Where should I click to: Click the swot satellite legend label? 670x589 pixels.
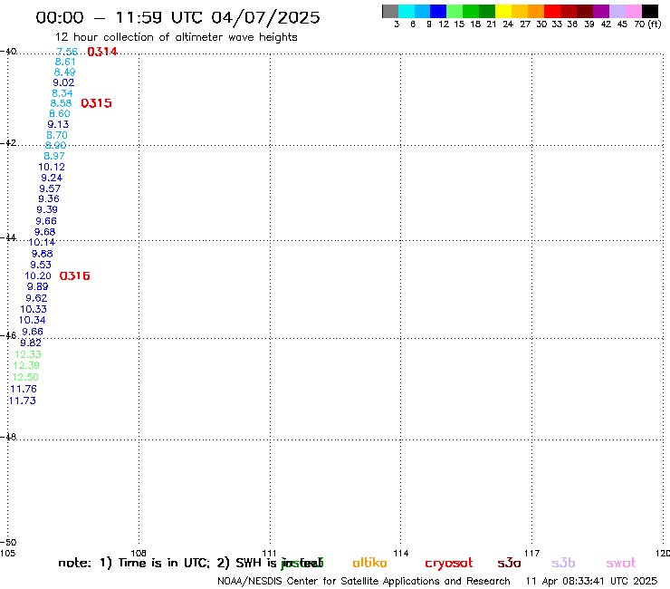[x=621, y=563]
